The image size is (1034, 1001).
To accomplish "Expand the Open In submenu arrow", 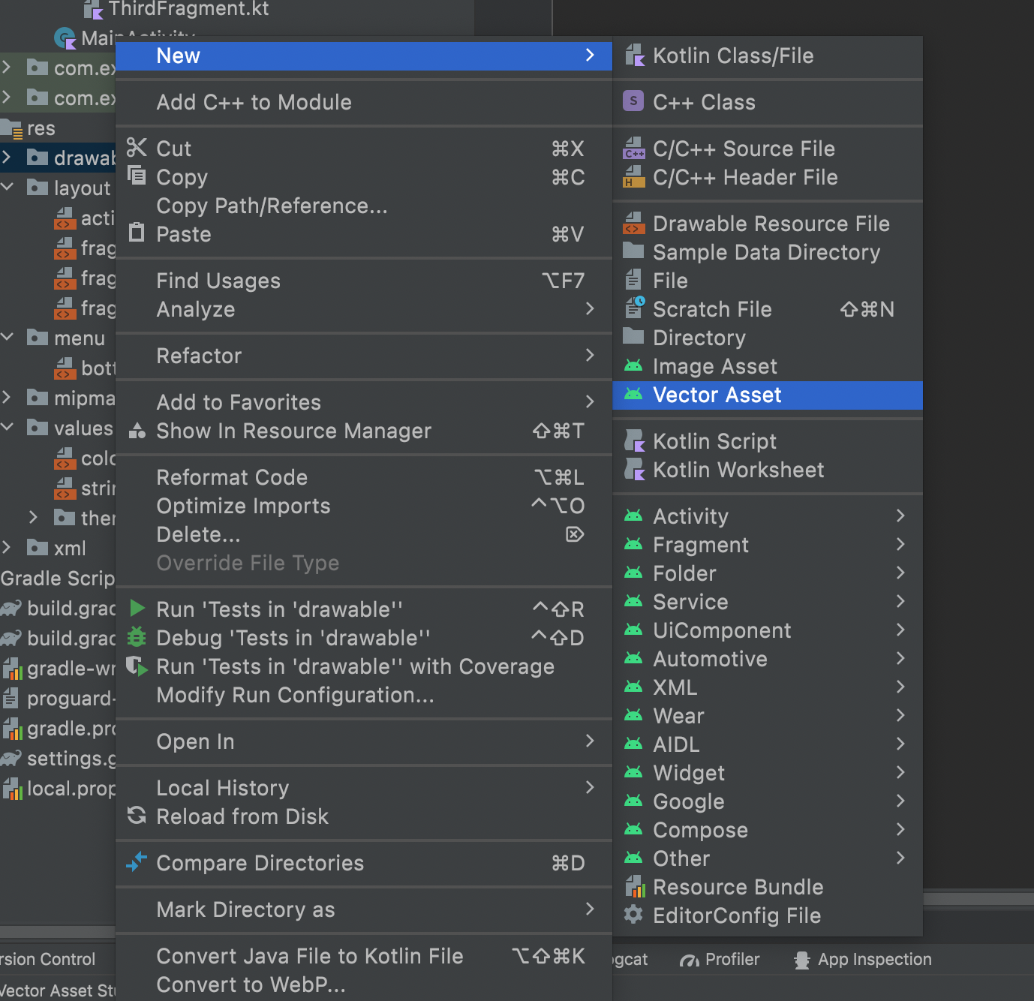I will coord(590,741).
